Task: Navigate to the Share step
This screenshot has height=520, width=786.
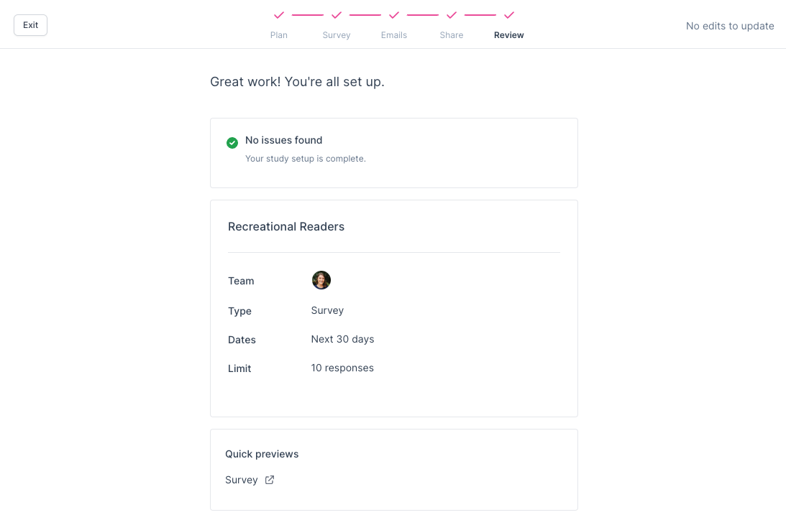Action: [452, 35]
